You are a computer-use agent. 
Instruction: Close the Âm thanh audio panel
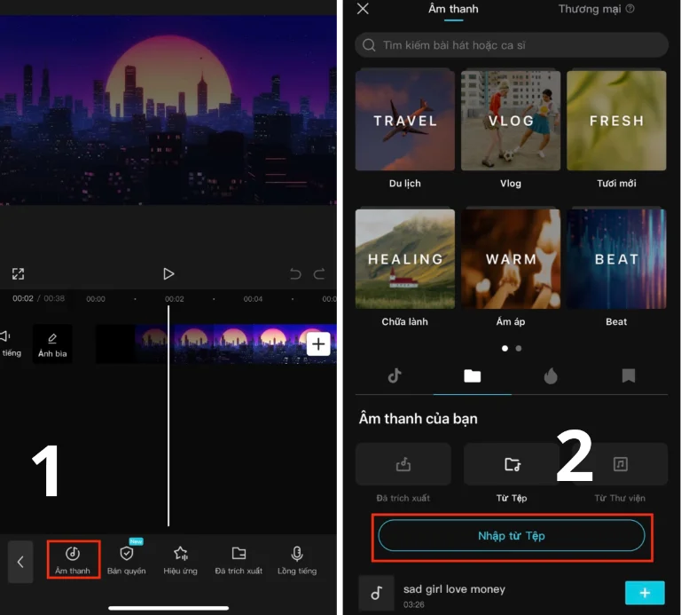363,9
